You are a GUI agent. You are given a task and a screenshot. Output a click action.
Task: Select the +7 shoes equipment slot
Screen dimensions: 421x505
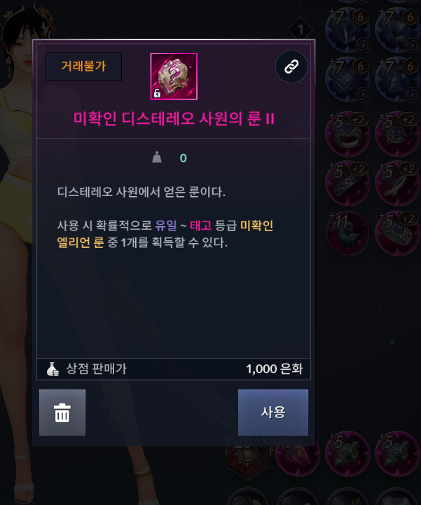[398, 79]
